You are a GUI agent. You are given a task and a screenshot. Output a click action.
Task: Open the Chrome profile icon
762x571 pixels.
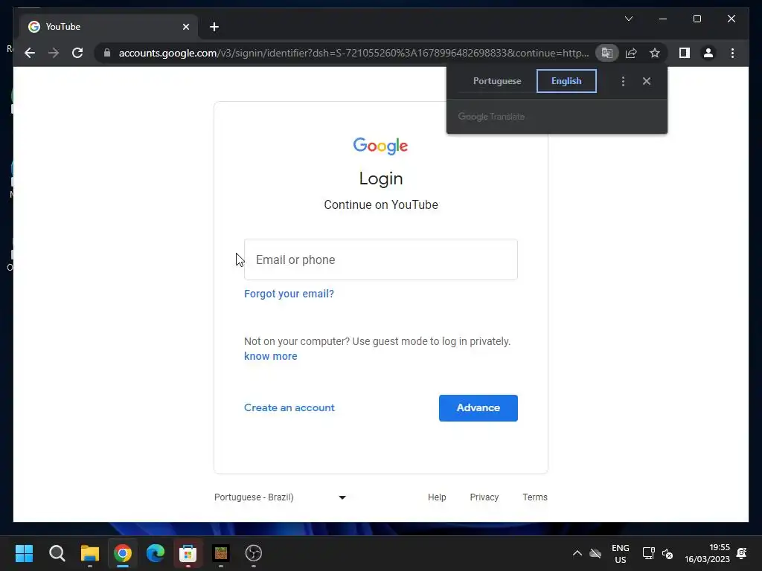click(708, 53)
